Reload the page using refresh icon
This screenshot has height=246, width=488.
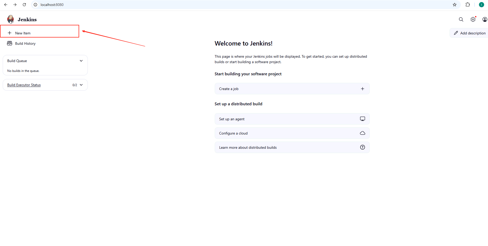coord(24,5)
